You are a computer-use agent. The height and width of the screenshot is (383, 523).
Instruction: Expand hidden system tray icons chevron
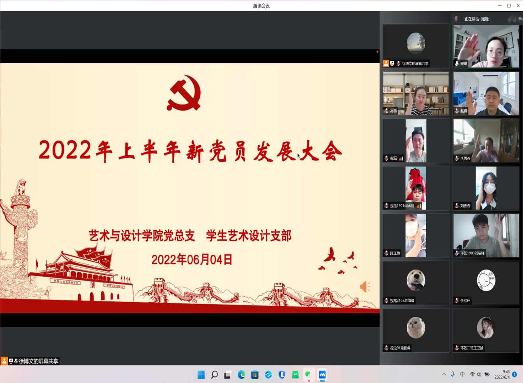[x=444, y=374]
